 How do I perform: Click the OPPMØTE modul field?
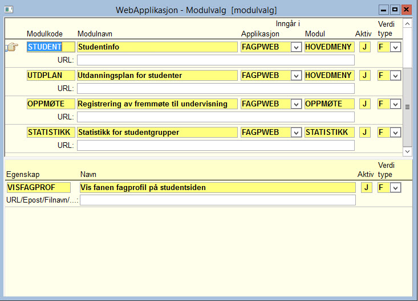[330, 104]
